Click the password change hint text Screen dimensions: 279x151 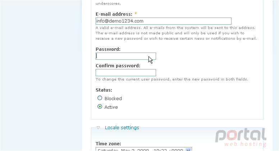[172, 79]
